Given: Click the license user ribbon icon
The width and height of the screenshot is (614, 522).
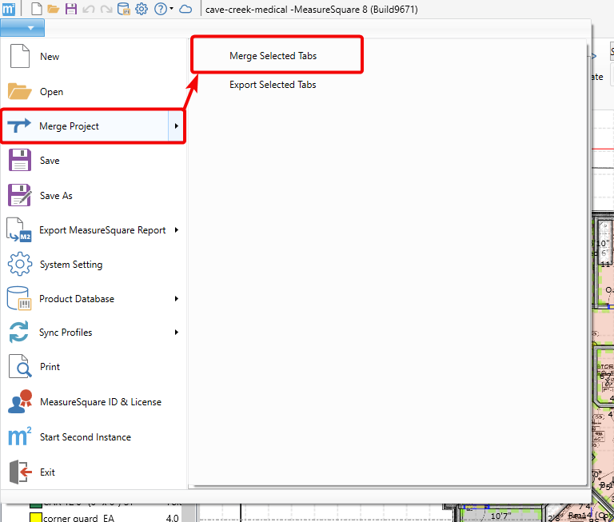Looking at the screenshot, I should (19, 401).
